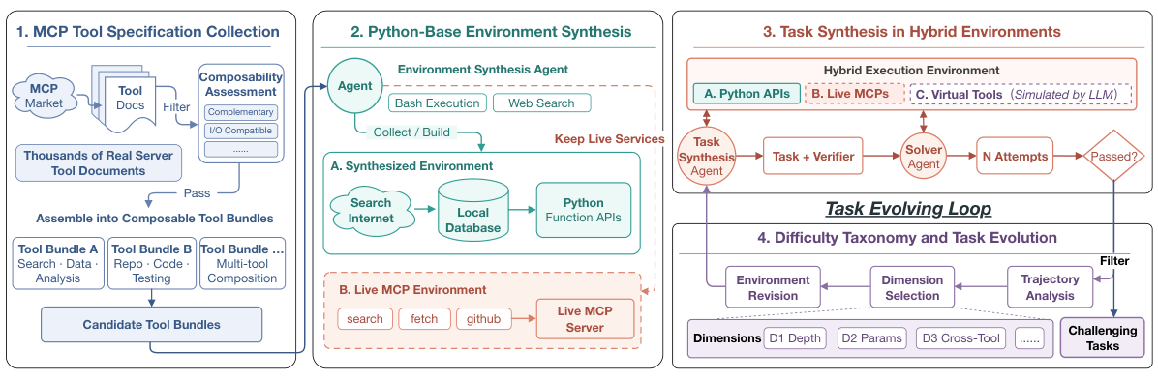Click the fetch MCP tool box

(x=424, y=318)
